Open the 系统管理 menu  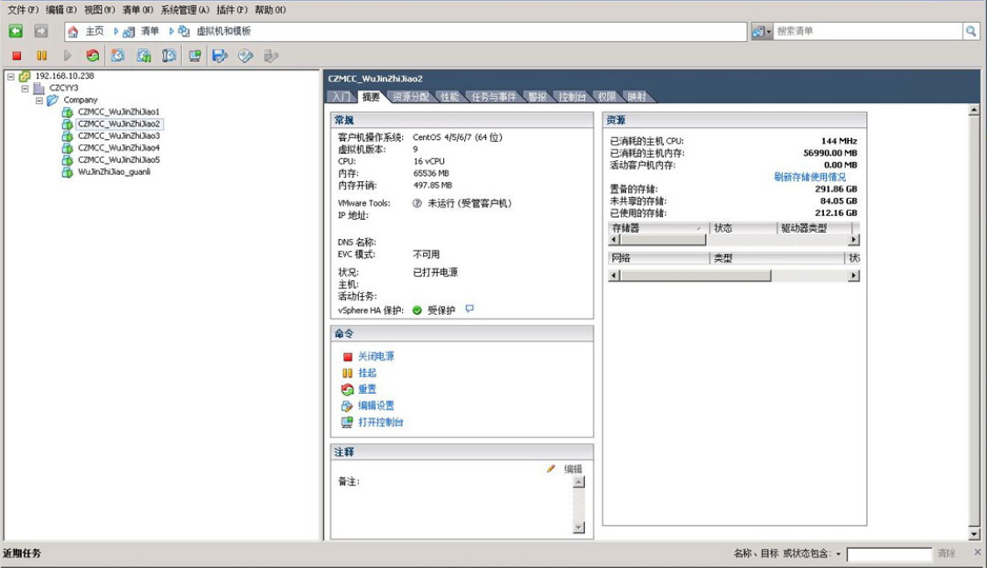[x=185, y=10]
